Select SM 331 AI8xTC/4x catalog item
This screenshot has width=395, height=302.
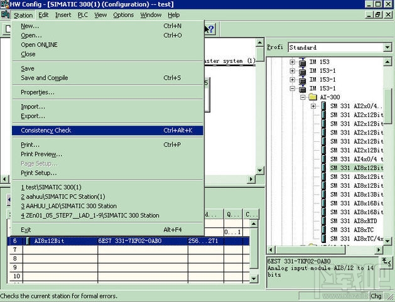point(357,239)
